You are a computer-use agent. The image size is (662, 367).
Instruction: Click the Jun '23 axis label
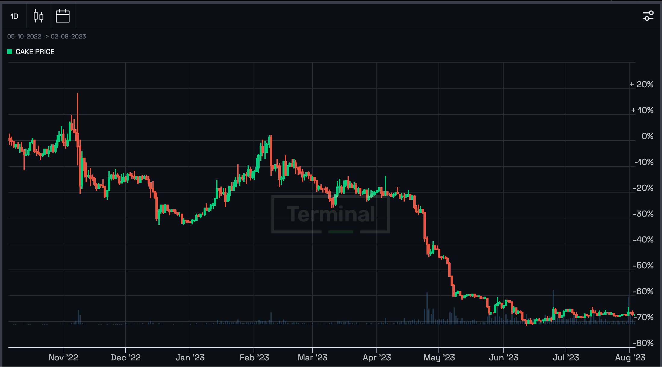(504, 357)
